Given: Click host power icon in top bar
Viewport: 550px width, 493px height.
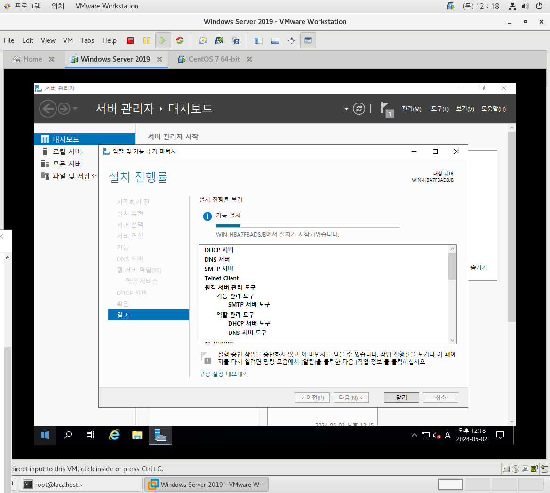Looking at the screenshot, I should (x=539, y=6).
